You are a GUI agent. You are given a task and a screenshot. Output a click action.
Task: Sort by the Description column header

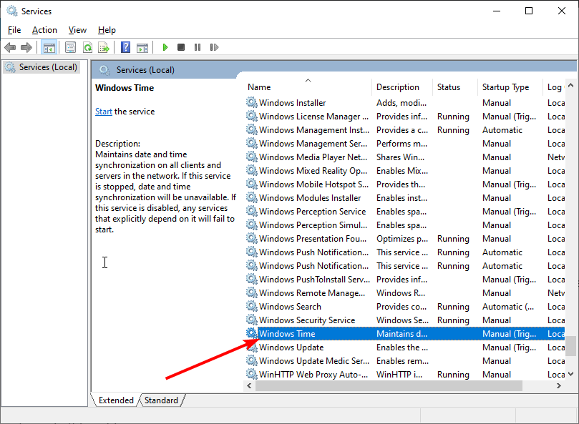[x=402, y=87]
